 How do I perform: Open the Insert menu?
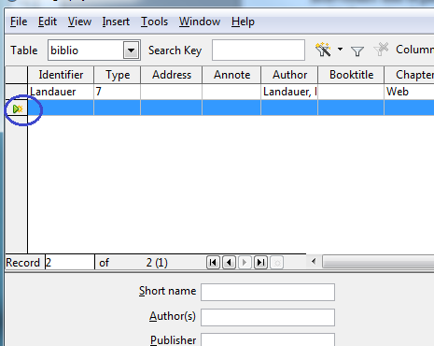pyautogui.click(x=116, y=22)
